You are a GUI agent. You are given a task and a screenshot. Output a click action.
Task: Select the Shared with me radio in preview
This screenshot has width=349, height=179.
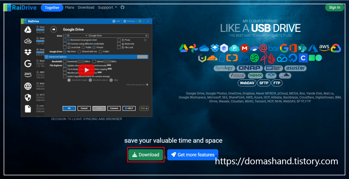tap(79, 52)
